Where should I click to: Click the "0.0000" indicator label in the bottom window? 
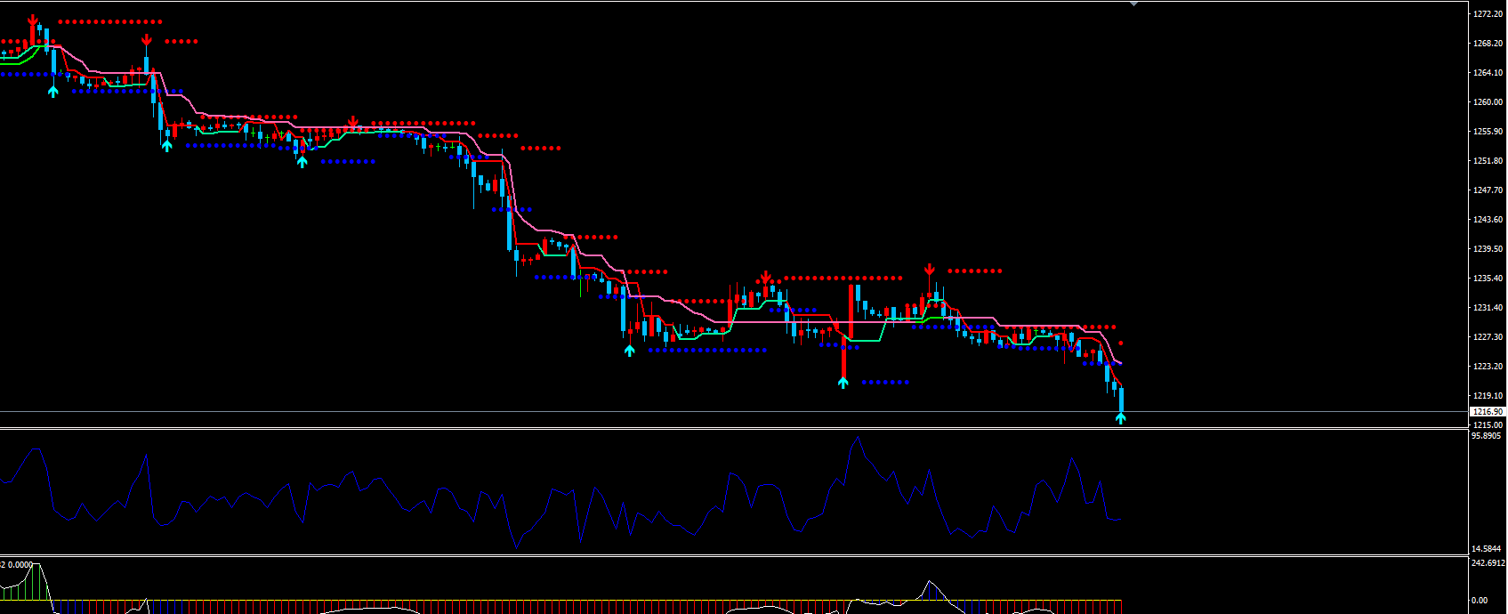point(20,564)
